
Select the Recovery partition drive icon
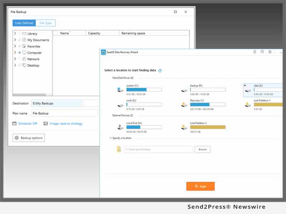pyautogui.click(x=184, y=104)
